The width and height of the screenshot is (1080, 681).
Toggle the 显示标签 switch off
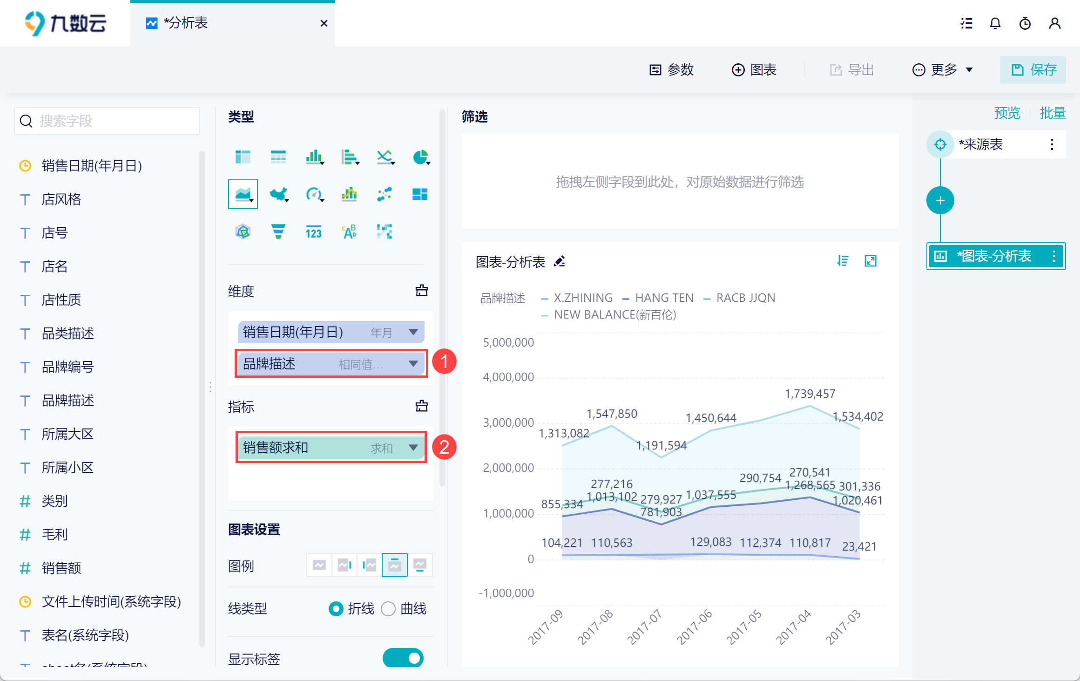click(403, 658)
